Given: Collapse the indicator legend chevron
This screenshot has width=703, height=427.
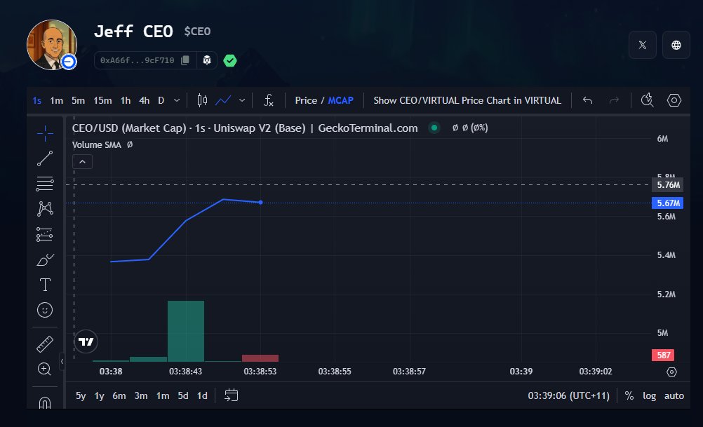Looking at the screenshot, I should [x=83, y=162].
